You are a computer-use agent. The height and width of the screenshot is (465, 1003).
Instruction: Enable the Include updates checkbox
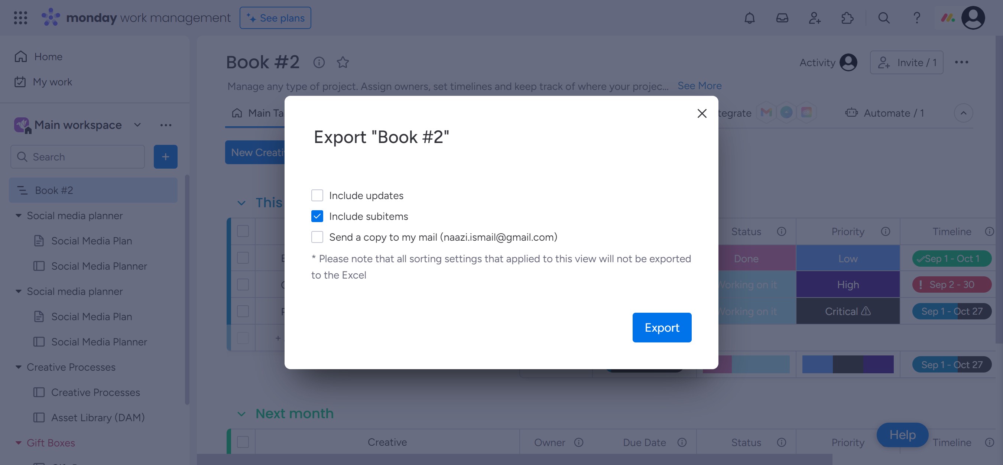[317, 195]
